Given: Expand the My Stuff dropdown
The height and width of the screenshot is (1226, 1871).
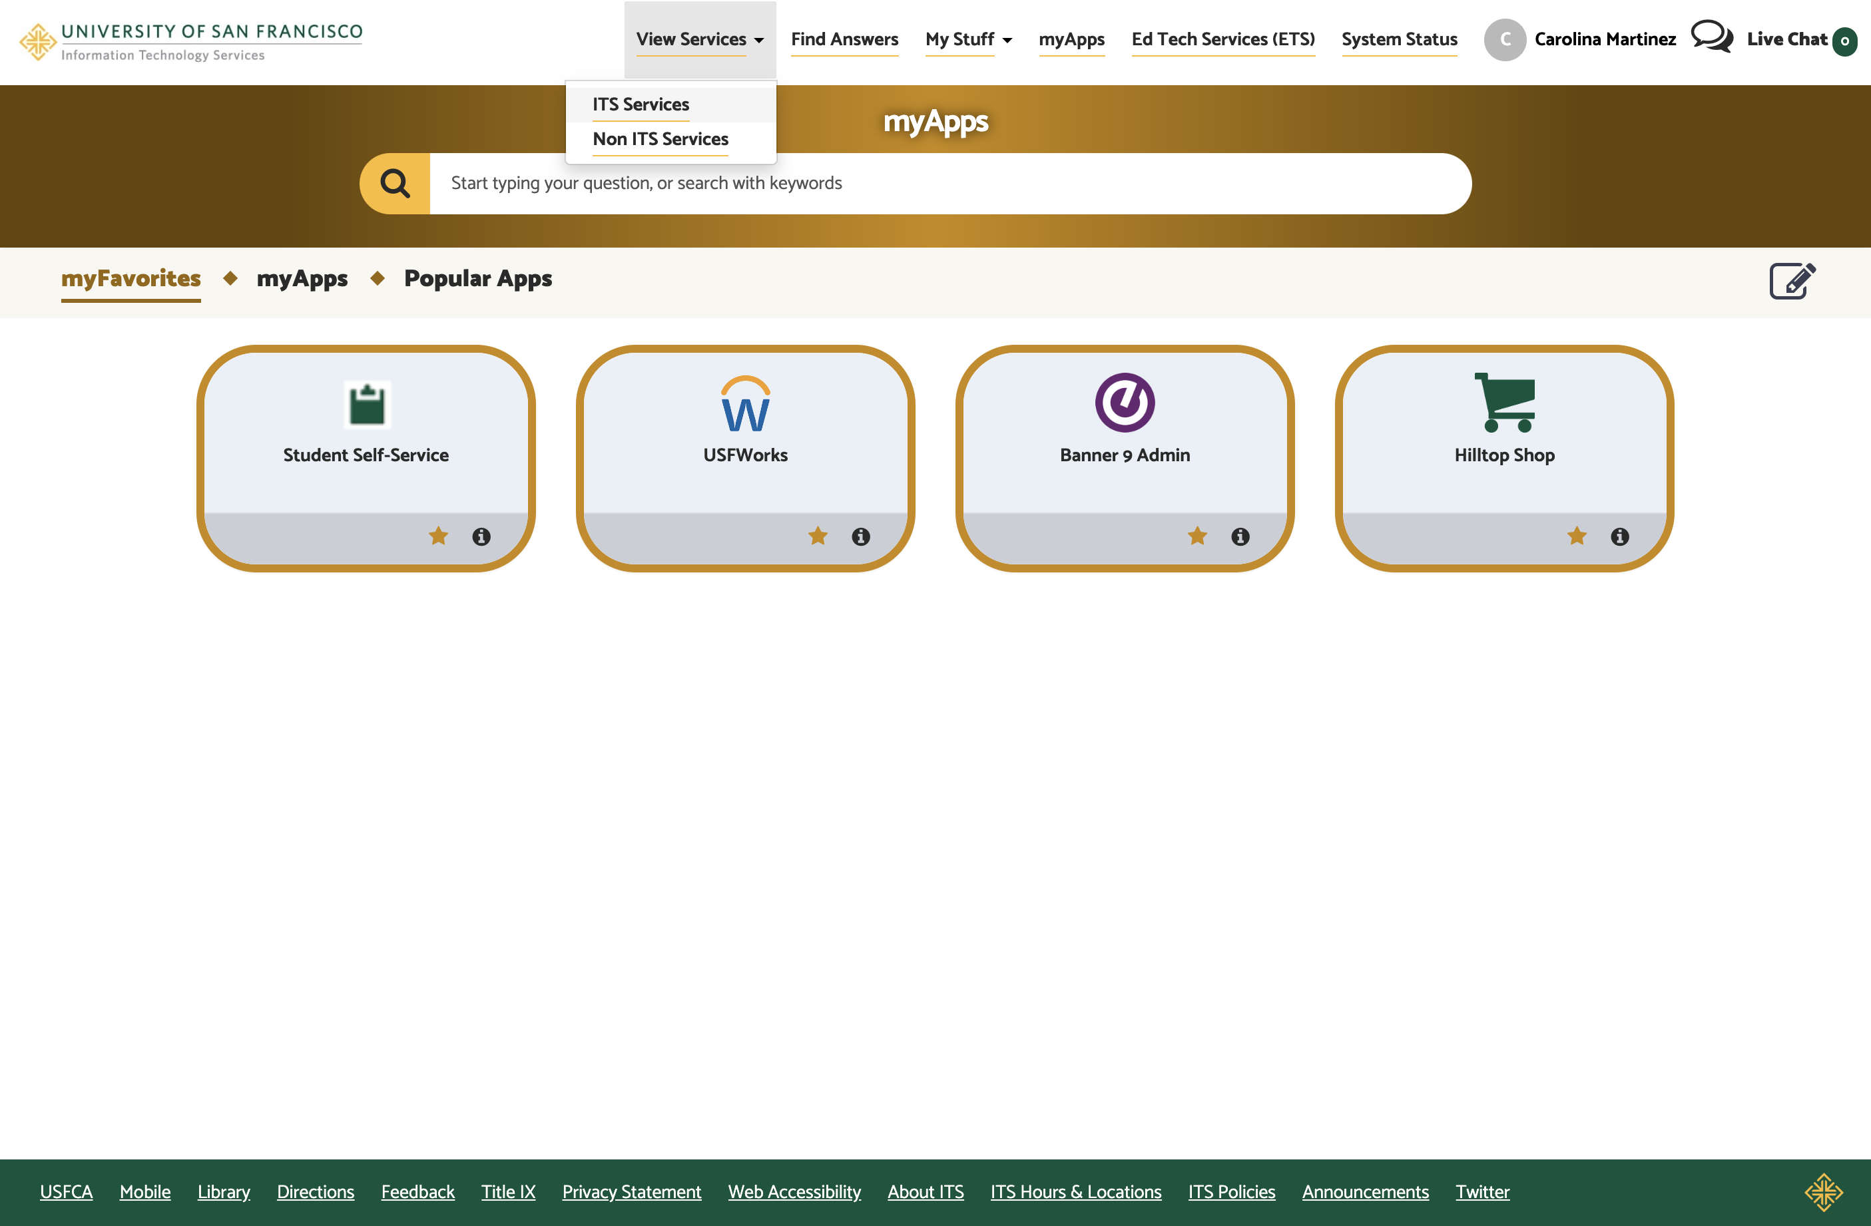Looking at the screenshot, I should tap(969, 39).
